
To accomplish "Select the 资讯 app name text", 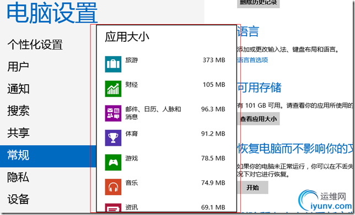I will tap(132, 207).
